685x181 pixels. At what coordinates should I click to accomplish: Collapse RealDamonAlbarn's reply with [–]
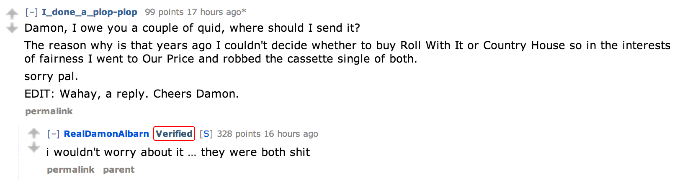[53, 134]
